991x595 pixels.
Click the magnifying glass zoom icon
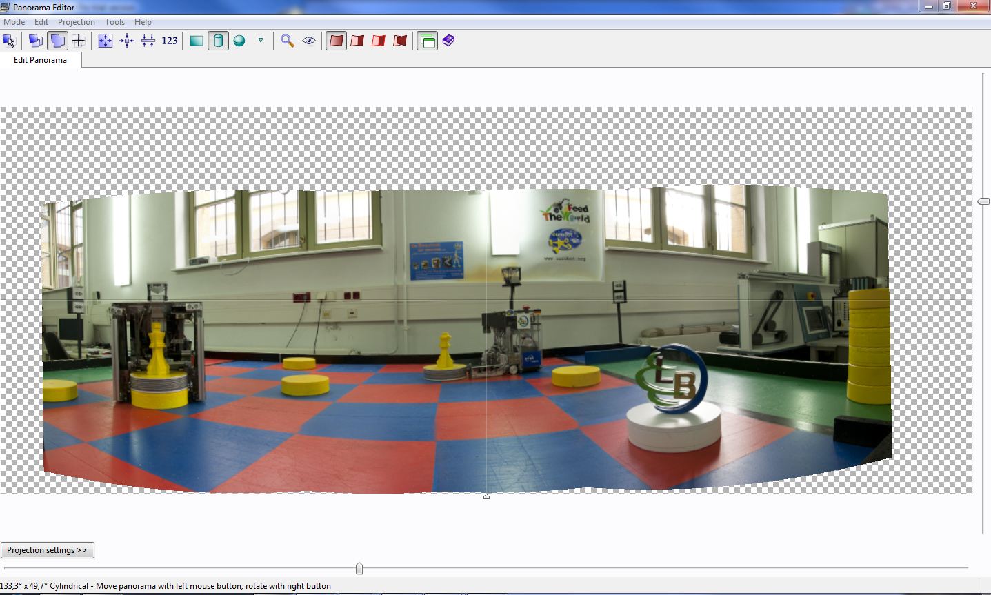click(x=288, y=41)
